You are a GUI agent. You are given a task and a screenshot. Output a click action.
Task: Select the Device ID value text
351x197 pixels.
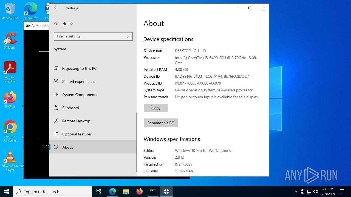[x=212, y=76]
